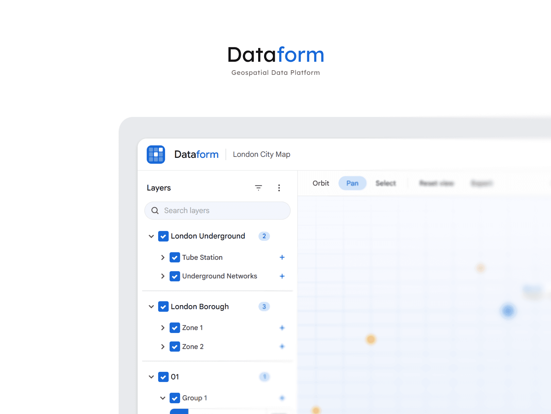Expand the Underground Networks layer
Image resolution: width=551 pixels, height=414 pixels.
[x=163, y=276]
